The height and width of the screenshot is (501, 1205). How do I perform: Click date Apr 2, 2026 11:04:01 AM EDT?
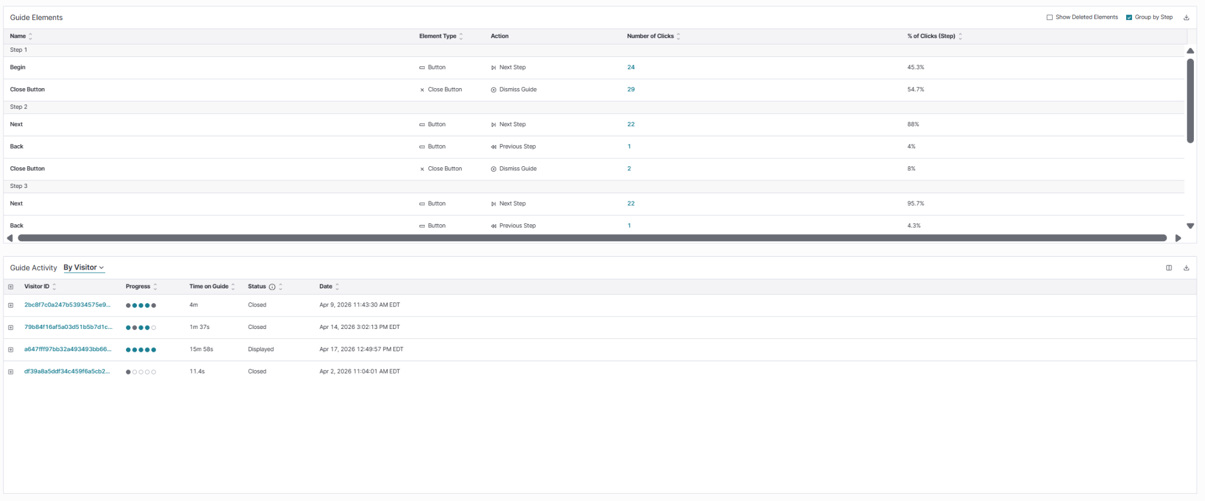pos(359,371)
